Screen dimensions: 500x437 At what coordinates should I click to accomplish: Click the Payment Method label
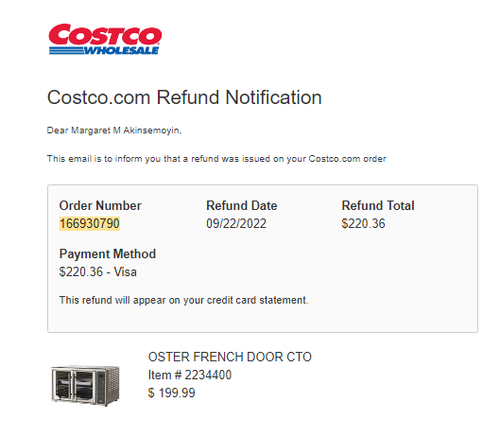pos(108,254)
